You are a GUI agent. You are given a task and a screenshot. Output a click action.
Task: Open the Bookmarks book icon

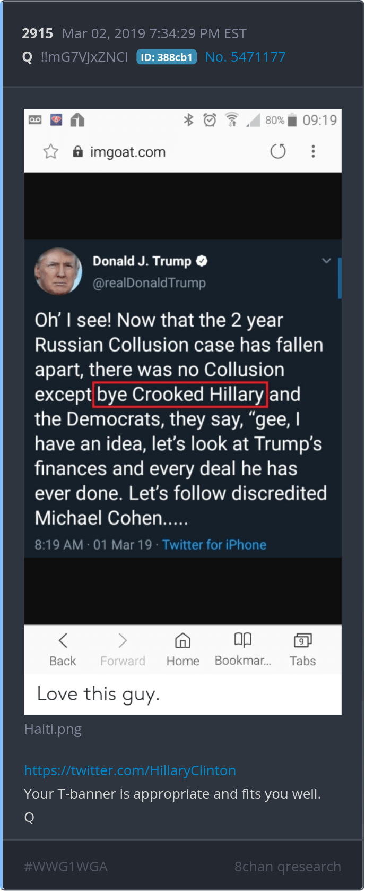pyautogui.click(x=242, y=640)
